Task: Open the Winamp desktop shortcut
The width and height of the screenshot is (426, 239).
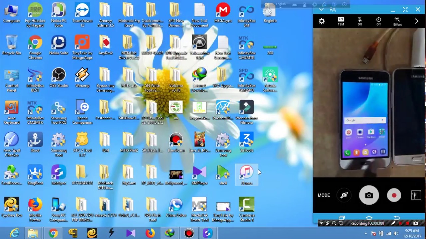Action: (82, 78)
